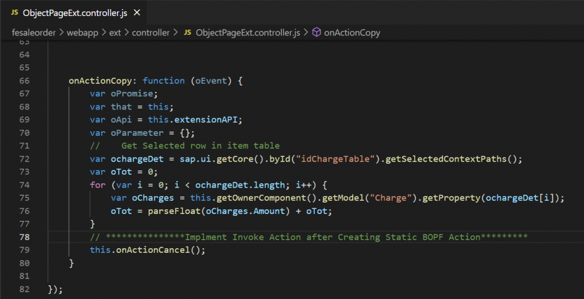Click onActionCancel call on line 79
This screenshot has height=299, width=584.
[153, 250]
